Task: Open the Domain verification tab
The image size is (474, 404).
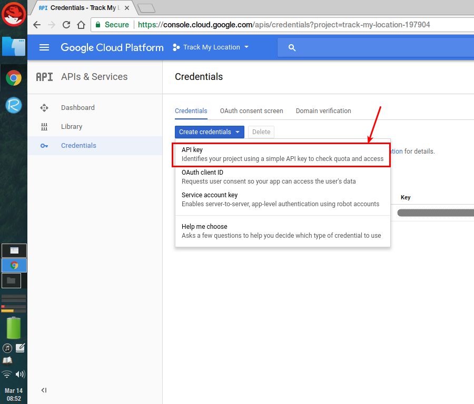Action: pos(323,111)
